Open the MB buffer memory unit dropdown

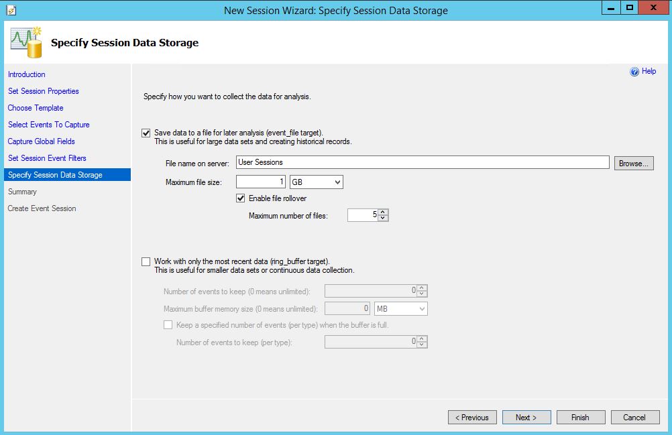(x=400, y=309)
